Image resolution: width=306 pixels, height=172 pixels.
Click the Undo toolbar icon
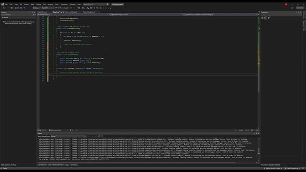coord(24,8)
